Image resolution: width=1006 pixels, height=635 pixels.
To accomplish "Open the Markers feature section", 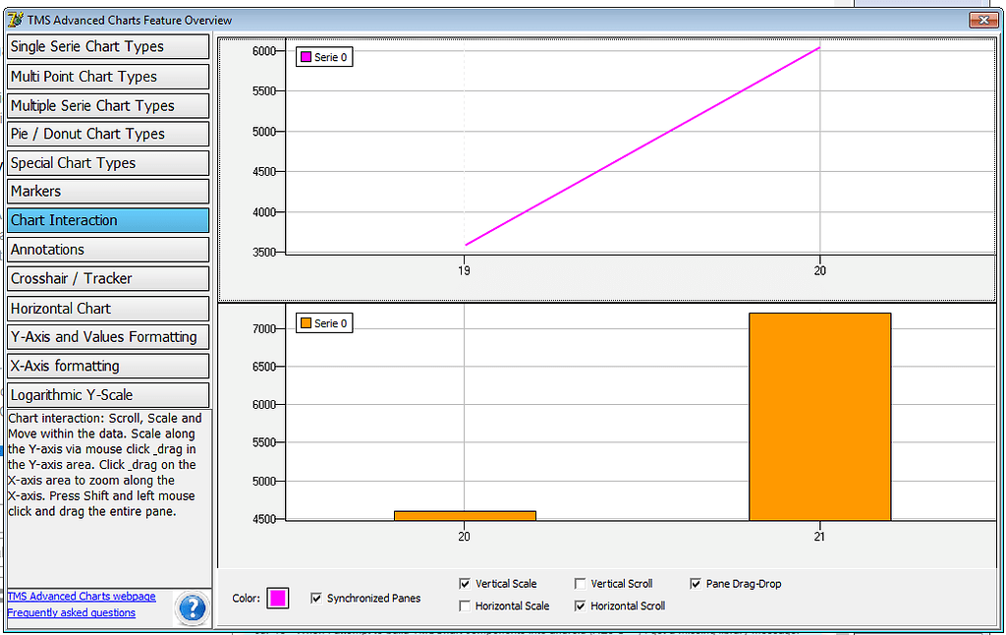I will point(108,191).
